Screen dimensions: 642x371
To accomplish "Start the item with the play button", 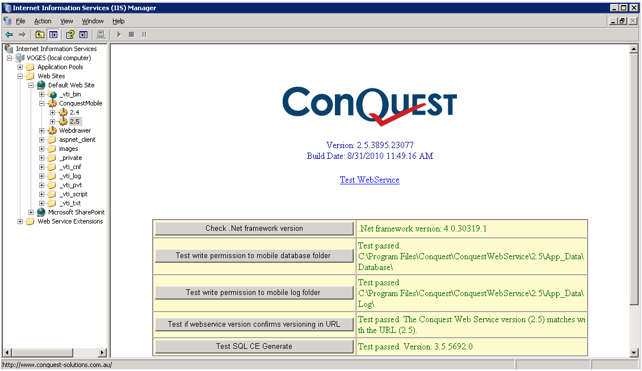I will 119,35.
